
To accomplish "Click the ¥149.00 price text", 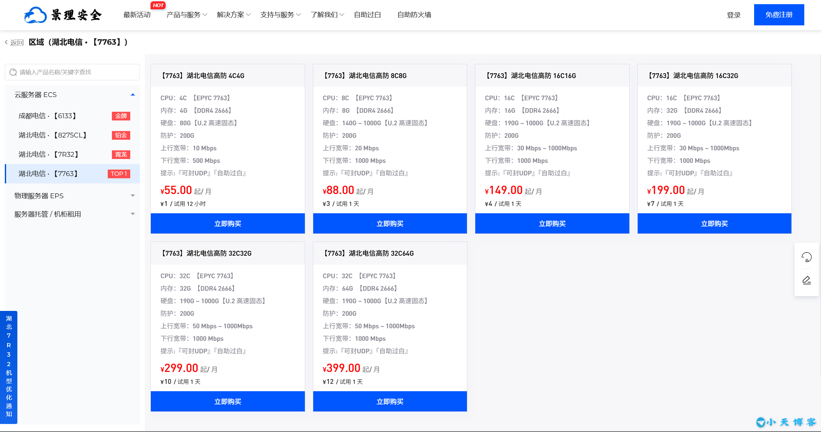I will pyautogui.click(x=504, y=190).
